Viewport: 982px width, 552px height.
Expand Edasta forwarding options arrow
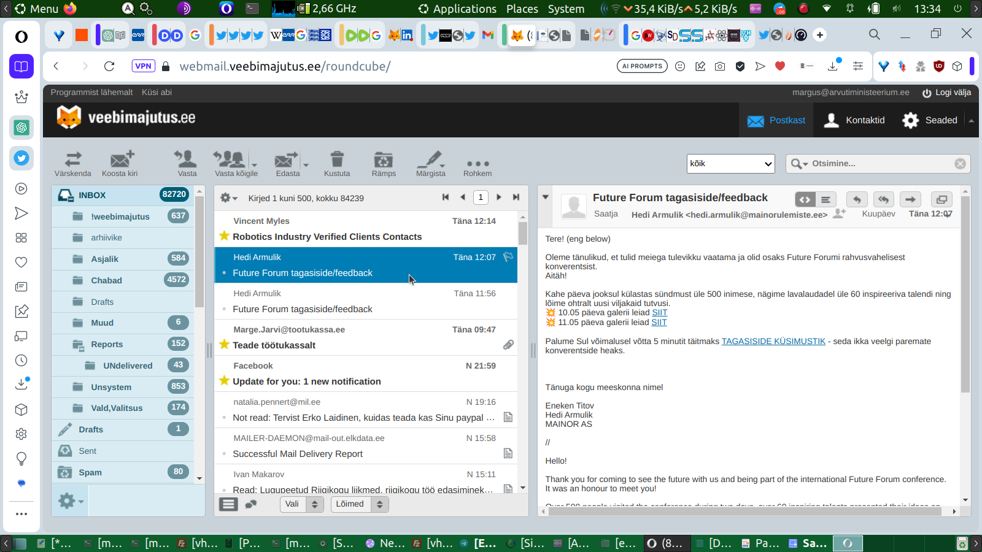(306, 164)
